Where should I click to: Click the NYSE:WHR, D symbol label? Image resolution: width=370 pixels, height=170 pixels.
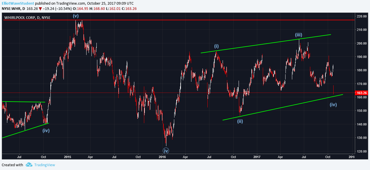[13, 9]
